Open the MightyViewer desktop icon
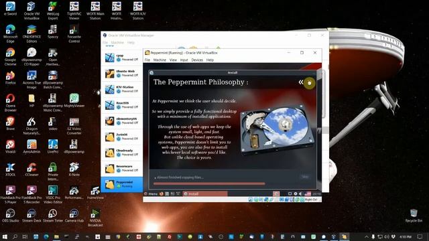 click(74, 100)
